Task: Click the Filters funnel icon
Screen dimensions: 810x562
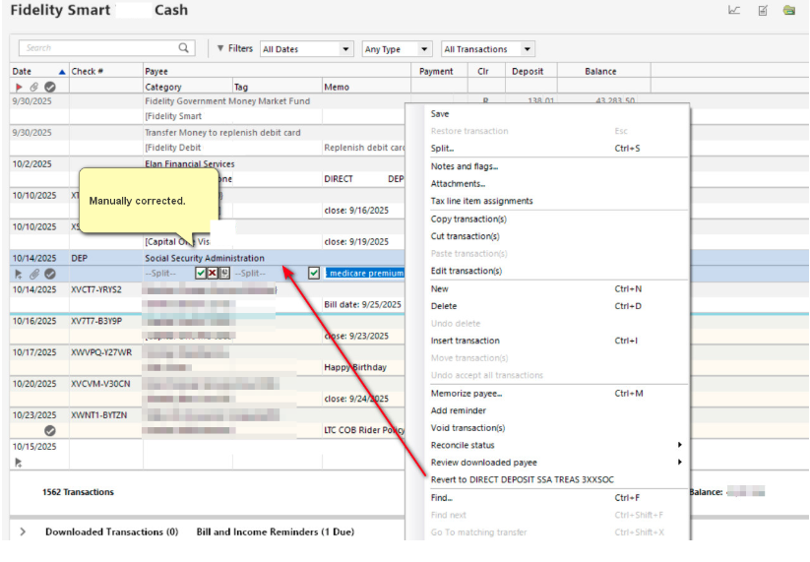Action: tap(220, 48)
